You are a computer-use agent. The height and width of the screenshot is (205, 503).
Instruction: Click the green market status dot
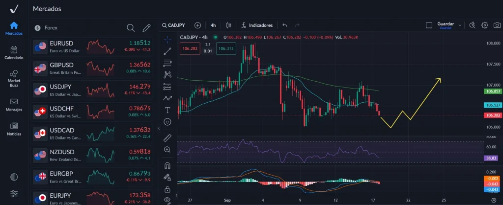pos(215,37)
